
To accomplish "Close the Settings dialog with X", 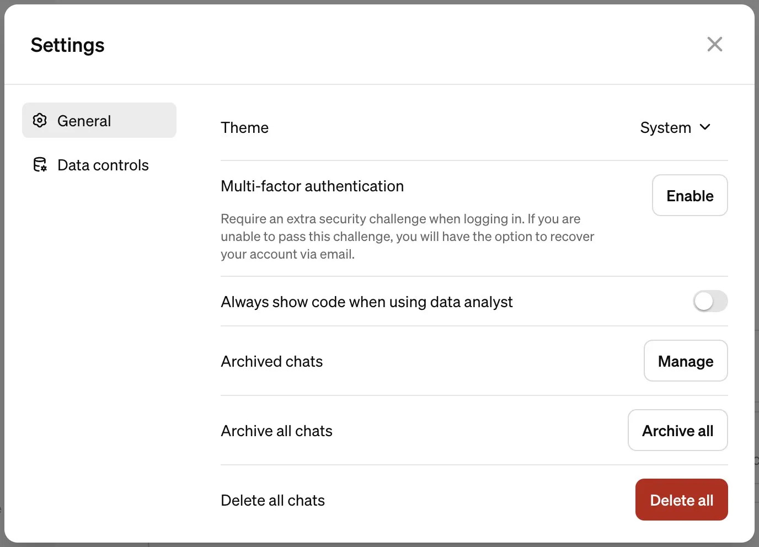I will point(714,44).
